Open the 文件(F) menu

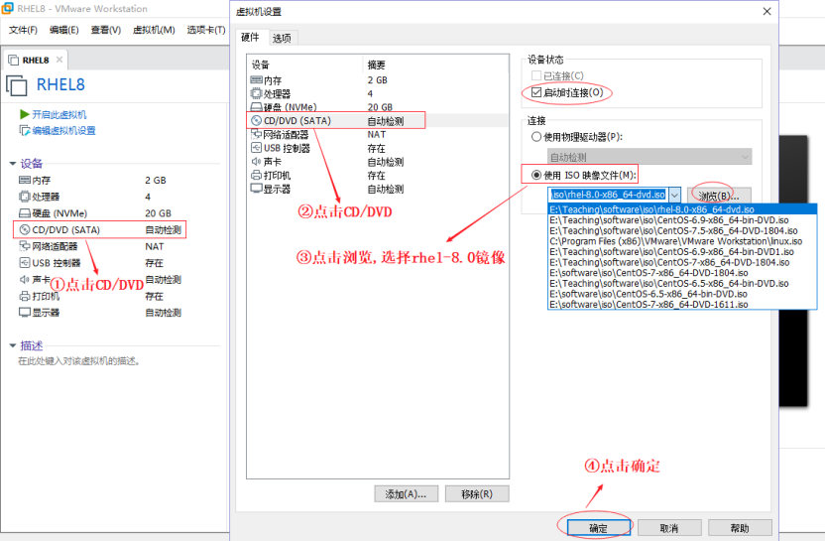tap(23, 30)
